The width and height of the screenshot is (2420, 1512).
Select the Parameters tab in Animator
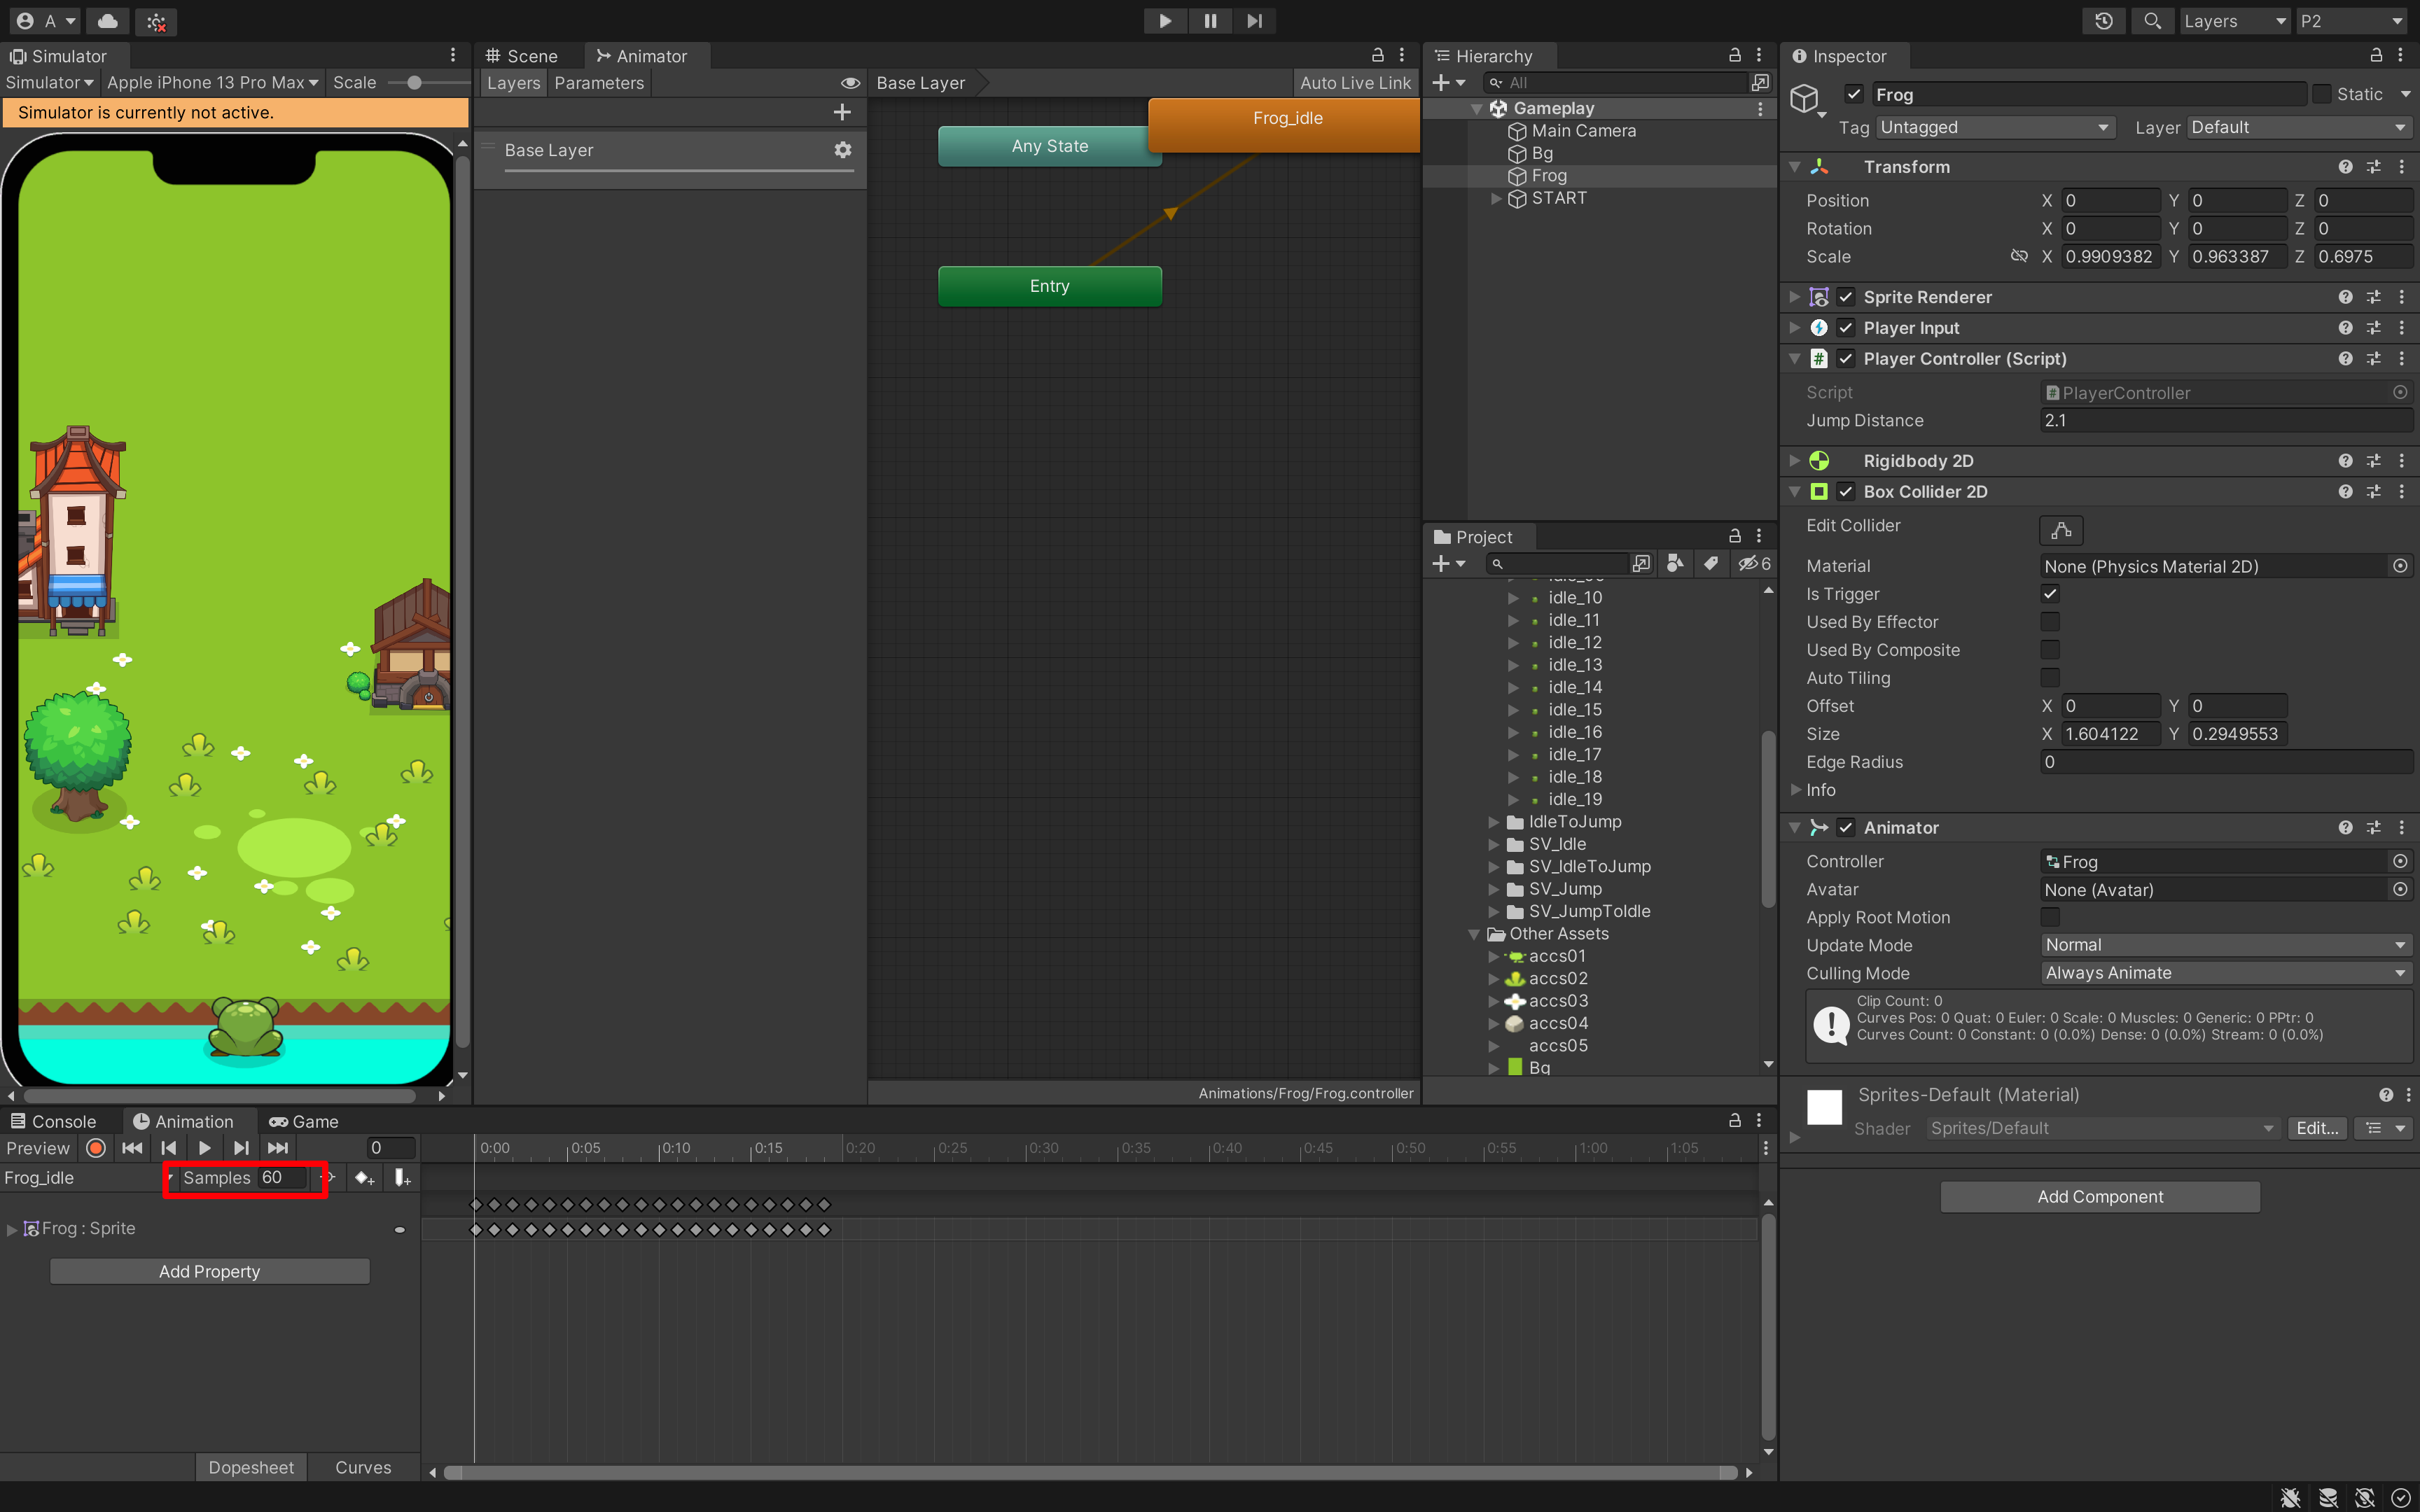(599, 83)
